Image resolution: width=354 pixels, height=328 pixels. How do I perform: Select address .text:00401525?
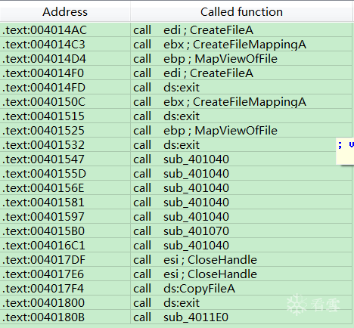pos(43,131)
